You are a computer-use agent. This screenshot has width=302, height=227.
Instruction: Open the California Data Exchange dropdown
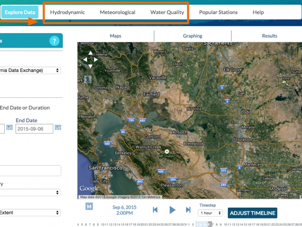pos(29,70)
